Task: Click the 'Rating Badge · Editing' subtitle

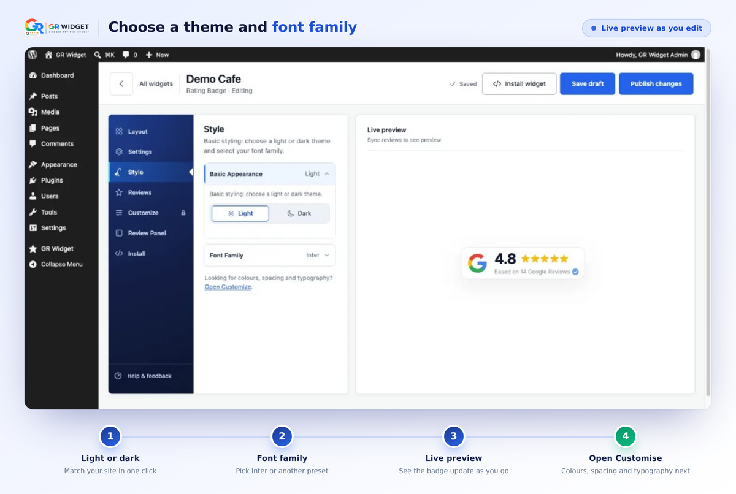Action: pyautogui.click(x=220, y=91)
